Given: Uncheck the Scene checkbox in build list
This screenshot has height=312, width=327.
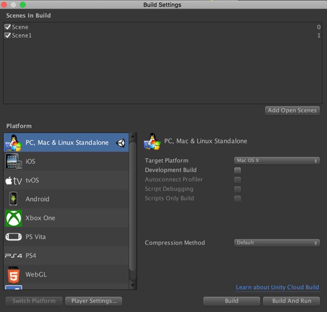Looking at the screenshot, I should [7, 27].
